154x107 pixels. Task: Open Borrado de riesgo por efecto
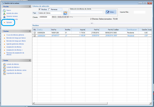16,41
